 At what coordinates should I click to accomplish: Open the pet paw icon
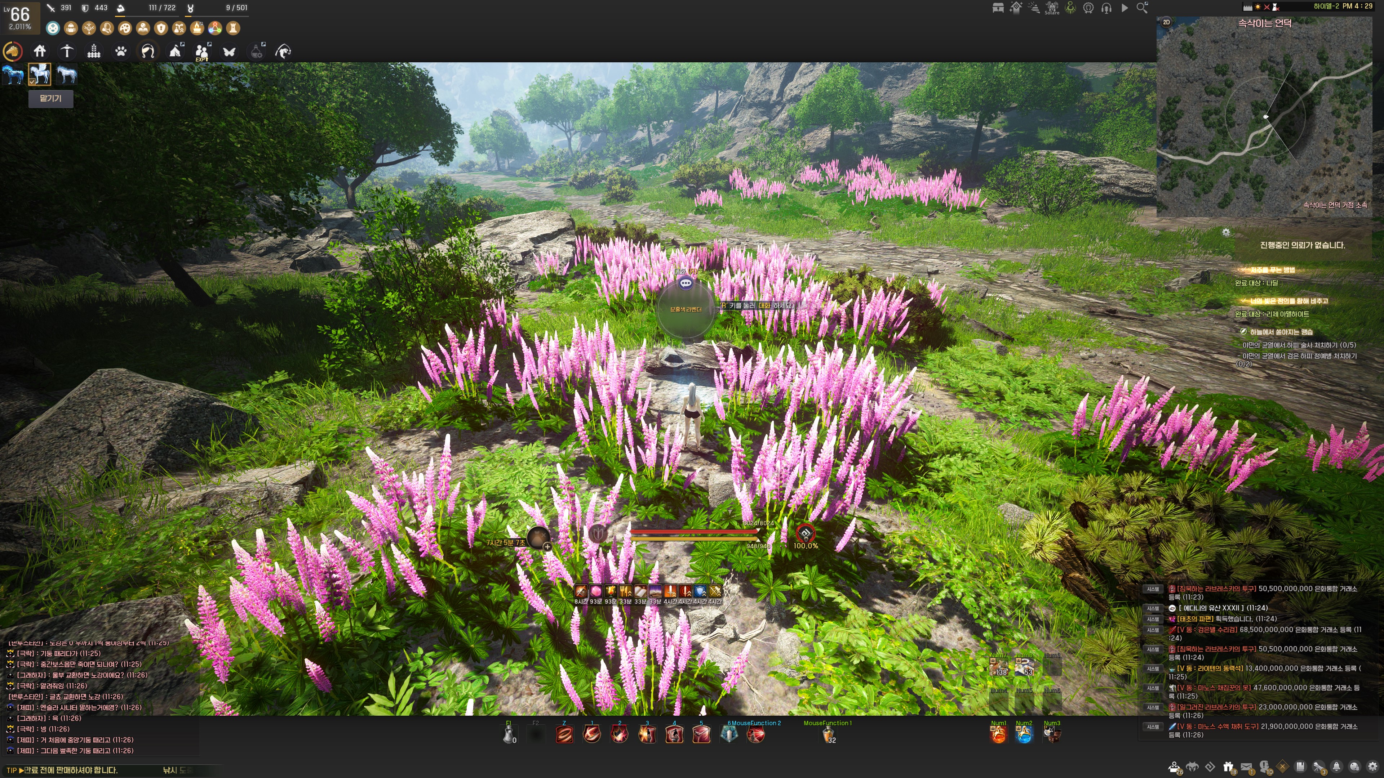tap(121, 52)
